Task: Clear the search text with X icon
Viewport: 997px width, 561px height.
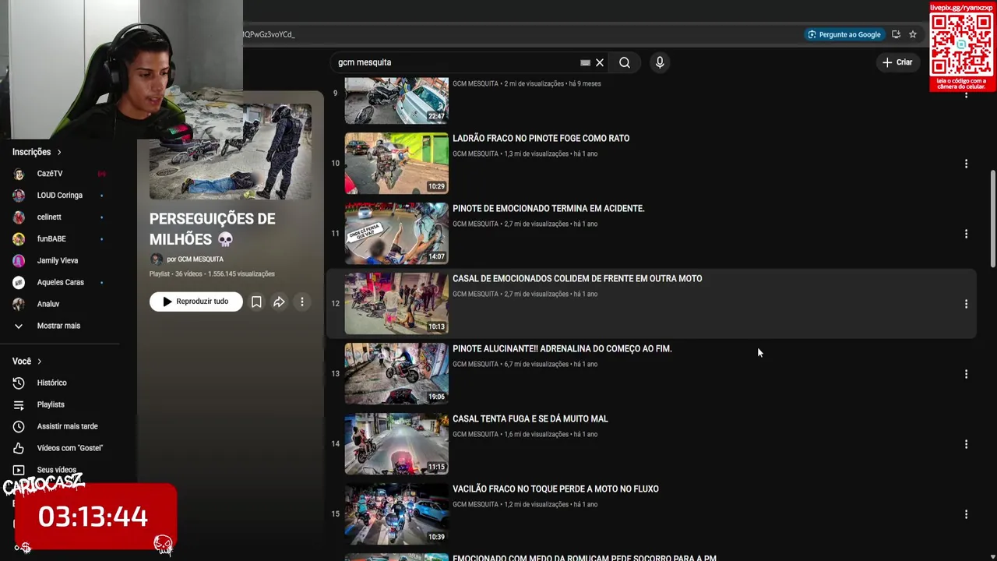Action: click(600, 62)
